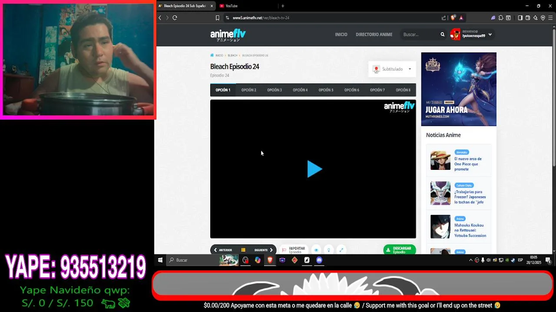Play the Bleach Episodio 24 video
The height and width of the screenshot is (312, 556).
(314, 169)
